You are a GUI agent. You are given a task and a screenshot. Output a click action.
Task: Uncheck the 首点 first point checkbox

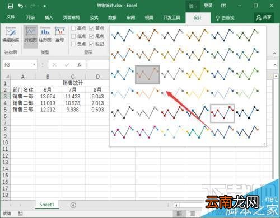91,29
